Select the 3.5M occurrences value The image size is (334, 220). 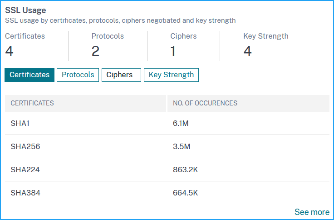[182, 146]
